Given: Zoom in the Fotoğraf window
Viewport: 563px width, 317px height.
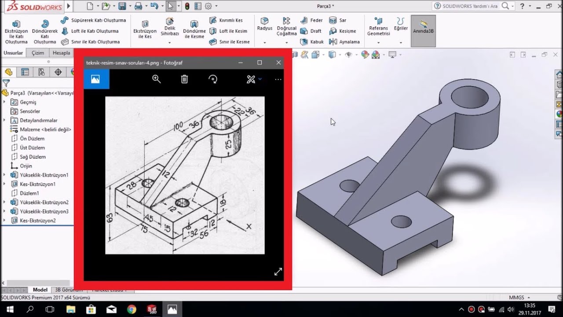Looking at the screenshot, I should 156,79.
